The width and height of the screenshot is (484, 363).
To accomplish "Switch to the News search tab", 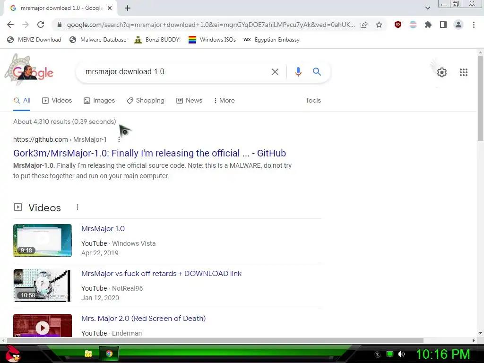I will click(189, 101).
